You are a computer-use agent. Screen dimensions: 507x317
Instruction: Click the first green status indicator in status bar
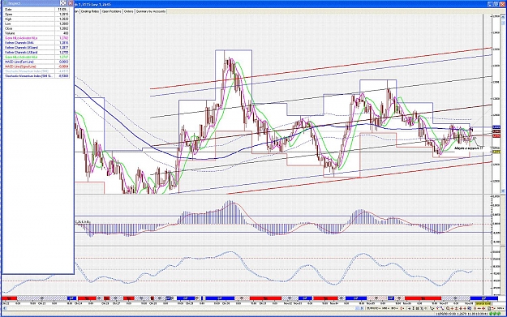coord(491,314)
